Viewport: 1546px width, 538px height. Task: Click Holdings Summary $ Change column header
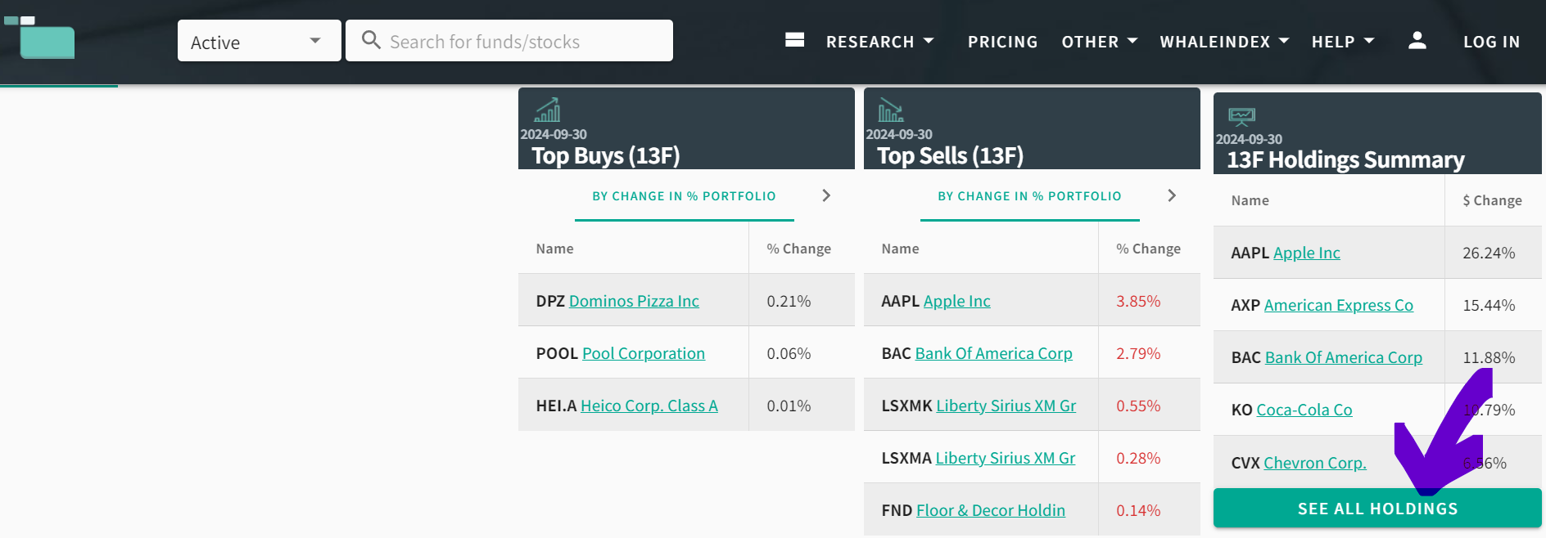click(x=1492, y=200)
